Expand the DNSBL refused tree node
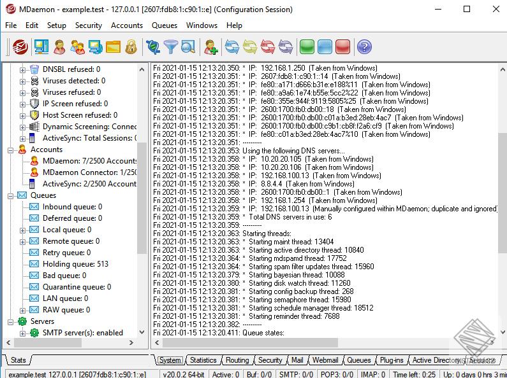The width and height of the screenshot is (507, 378). click(x=22, y=69)
